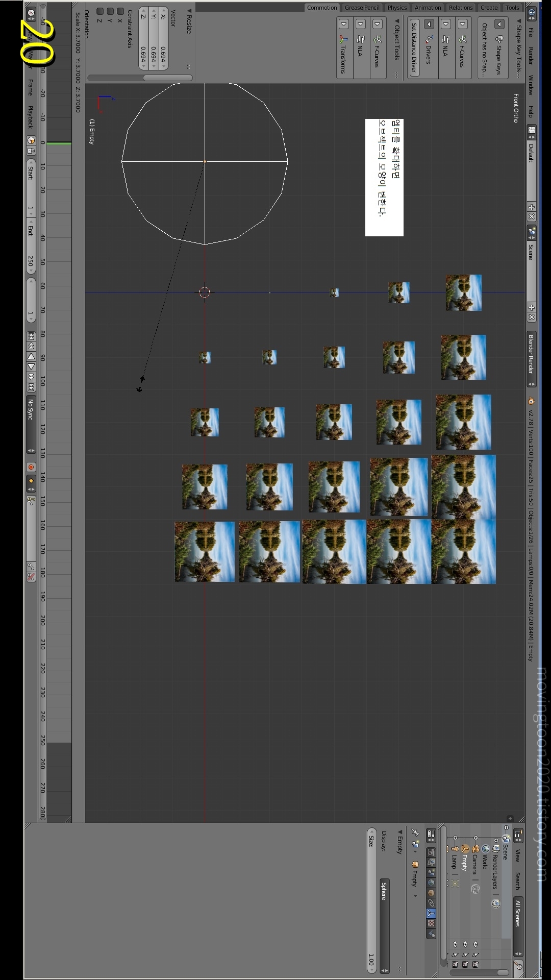Play the animation forward
The image size is (551, 980).
(x=31, y=366)
